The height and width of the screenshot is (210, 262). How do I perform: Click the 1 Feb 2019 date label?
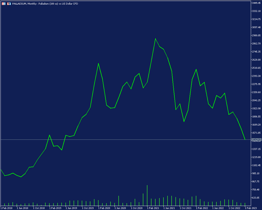click(x=55, y=208)
